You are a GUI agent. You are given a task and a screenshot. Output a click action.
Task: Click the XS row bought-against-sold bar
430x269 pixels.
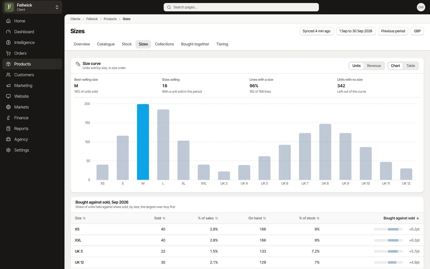(x=388, y=229)
